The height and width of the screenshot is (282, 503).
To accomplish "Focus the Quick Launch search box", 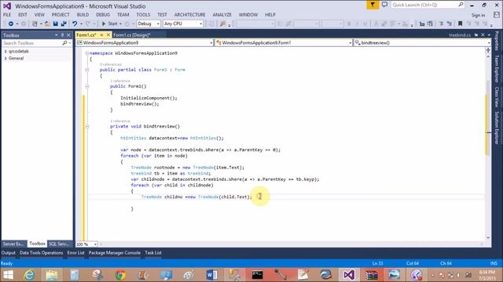I will 428,5.
